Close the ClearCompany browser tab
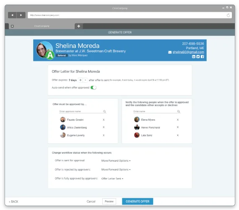 pyautogui.click(x=12, y=26)
